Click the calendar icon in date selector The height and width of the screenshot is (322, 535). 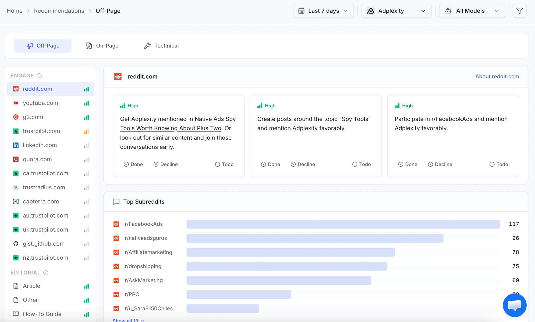pyautogui.click(x=301, y=11)
